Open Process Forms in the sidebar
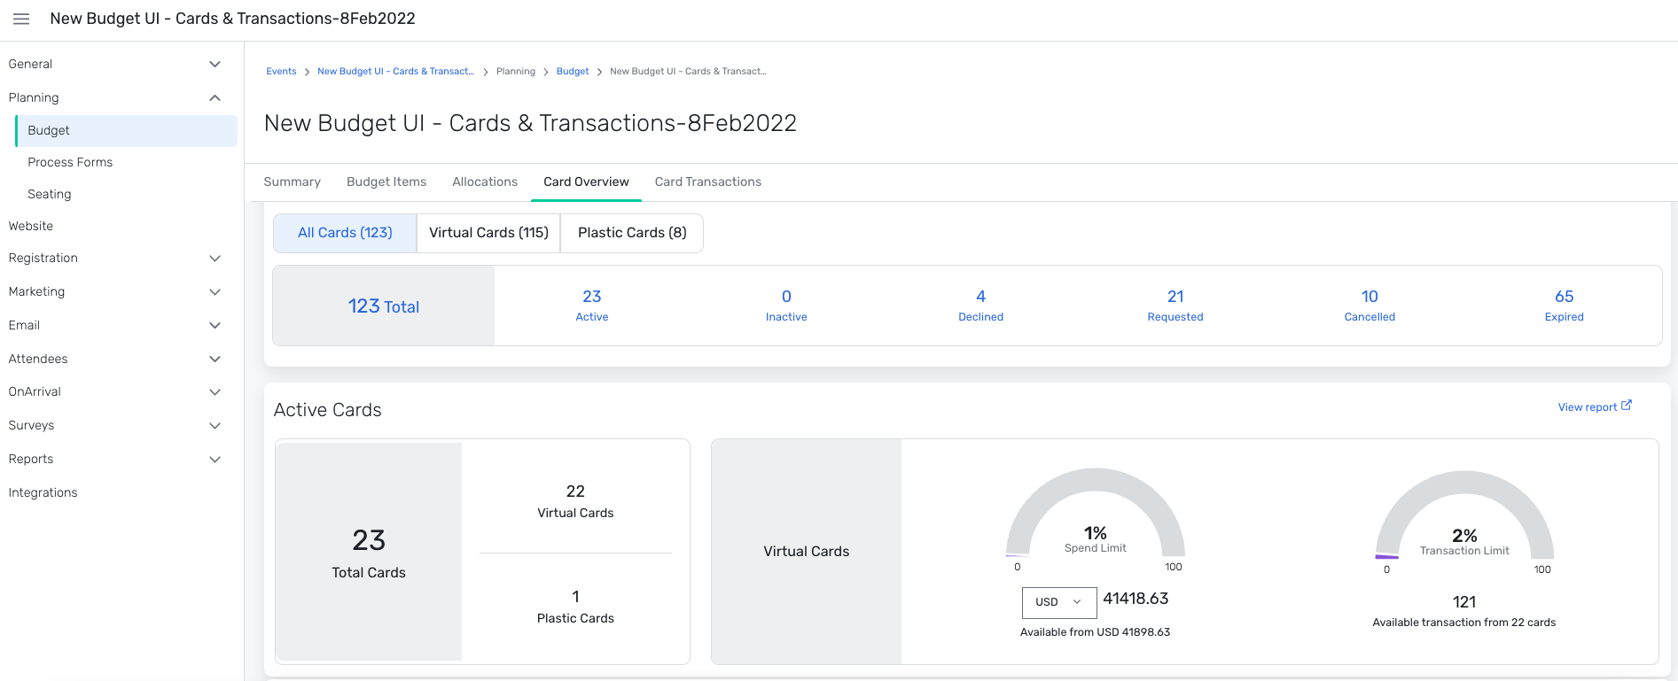 pyautogui.click(x=70, y=162)
